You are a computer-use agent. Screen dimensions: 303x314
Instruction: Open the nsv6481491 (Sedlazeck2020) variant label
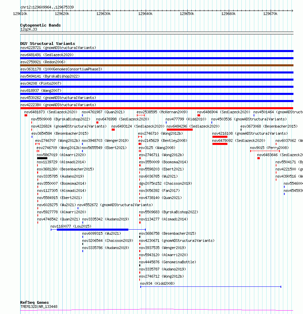[x=47, y=55]
